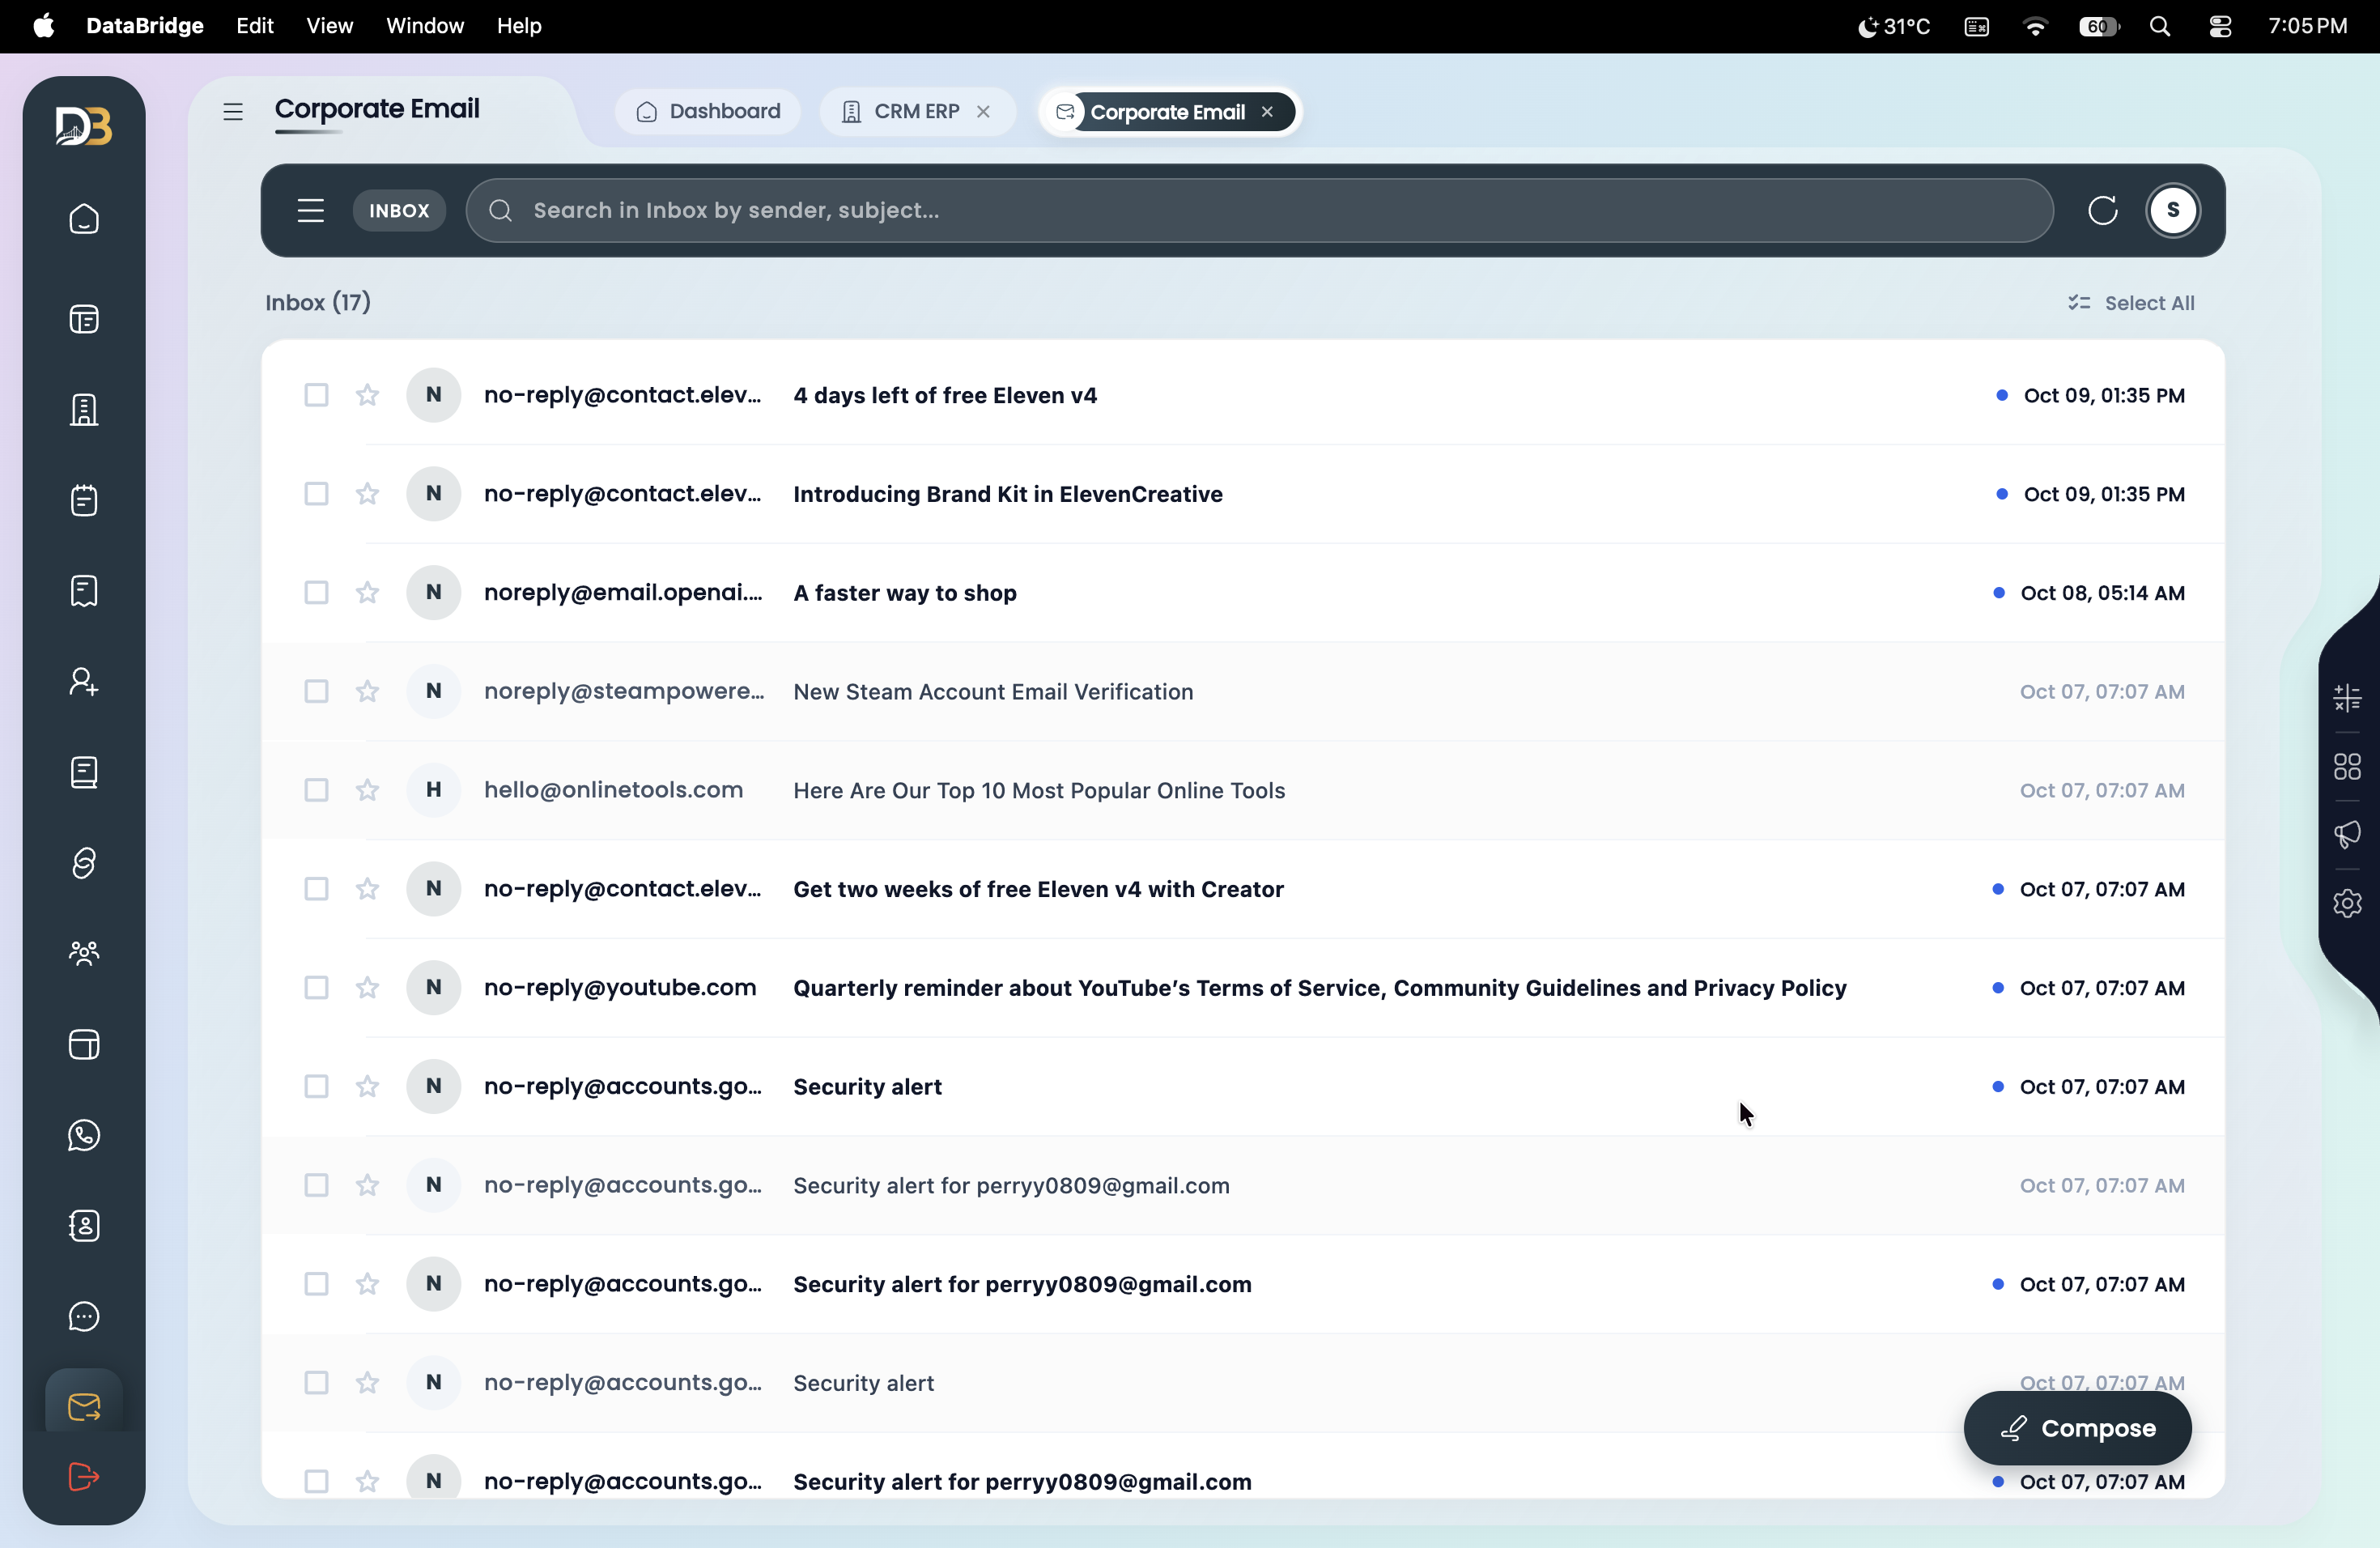Click the building icon in the left sidebar

pyautogui.click(x=84, y=410)
